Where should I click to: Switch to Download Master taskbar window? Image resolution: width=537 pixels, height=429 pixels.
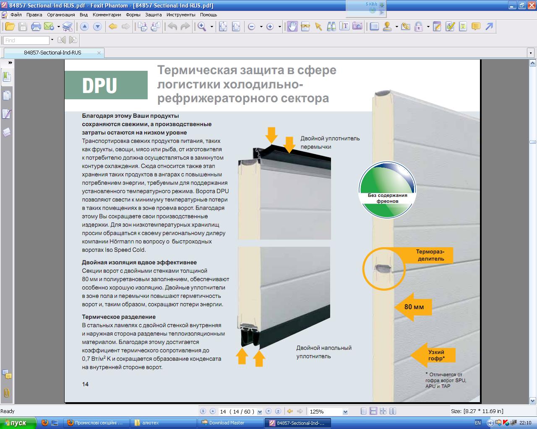tap(230, 423)
